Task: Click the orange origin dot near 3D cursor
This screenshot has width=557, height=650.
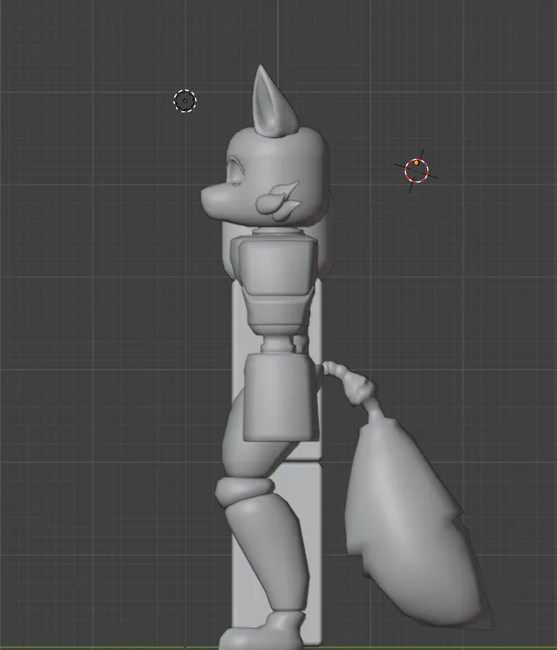Action: pyautogui.click(x=416, y=163)
